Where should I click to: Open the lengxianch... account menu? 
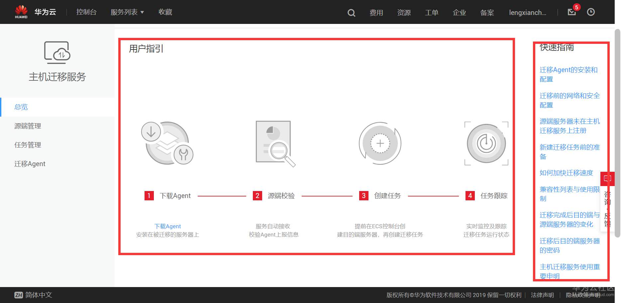point(528,13)
